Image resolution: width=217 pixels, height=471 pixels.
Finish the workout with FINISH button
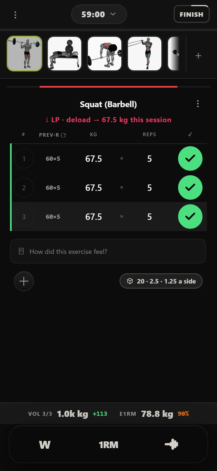point(191,14)
